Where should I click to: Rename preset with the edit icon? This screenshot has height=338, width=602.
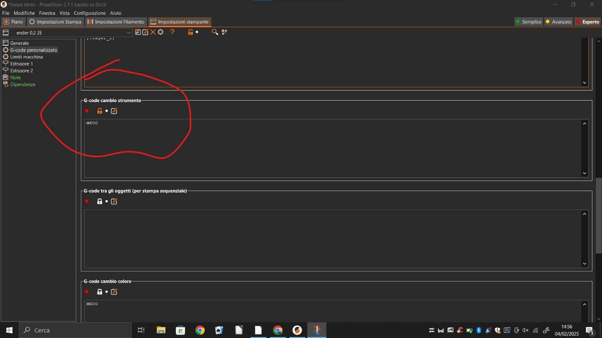click(x=145, y=32)
